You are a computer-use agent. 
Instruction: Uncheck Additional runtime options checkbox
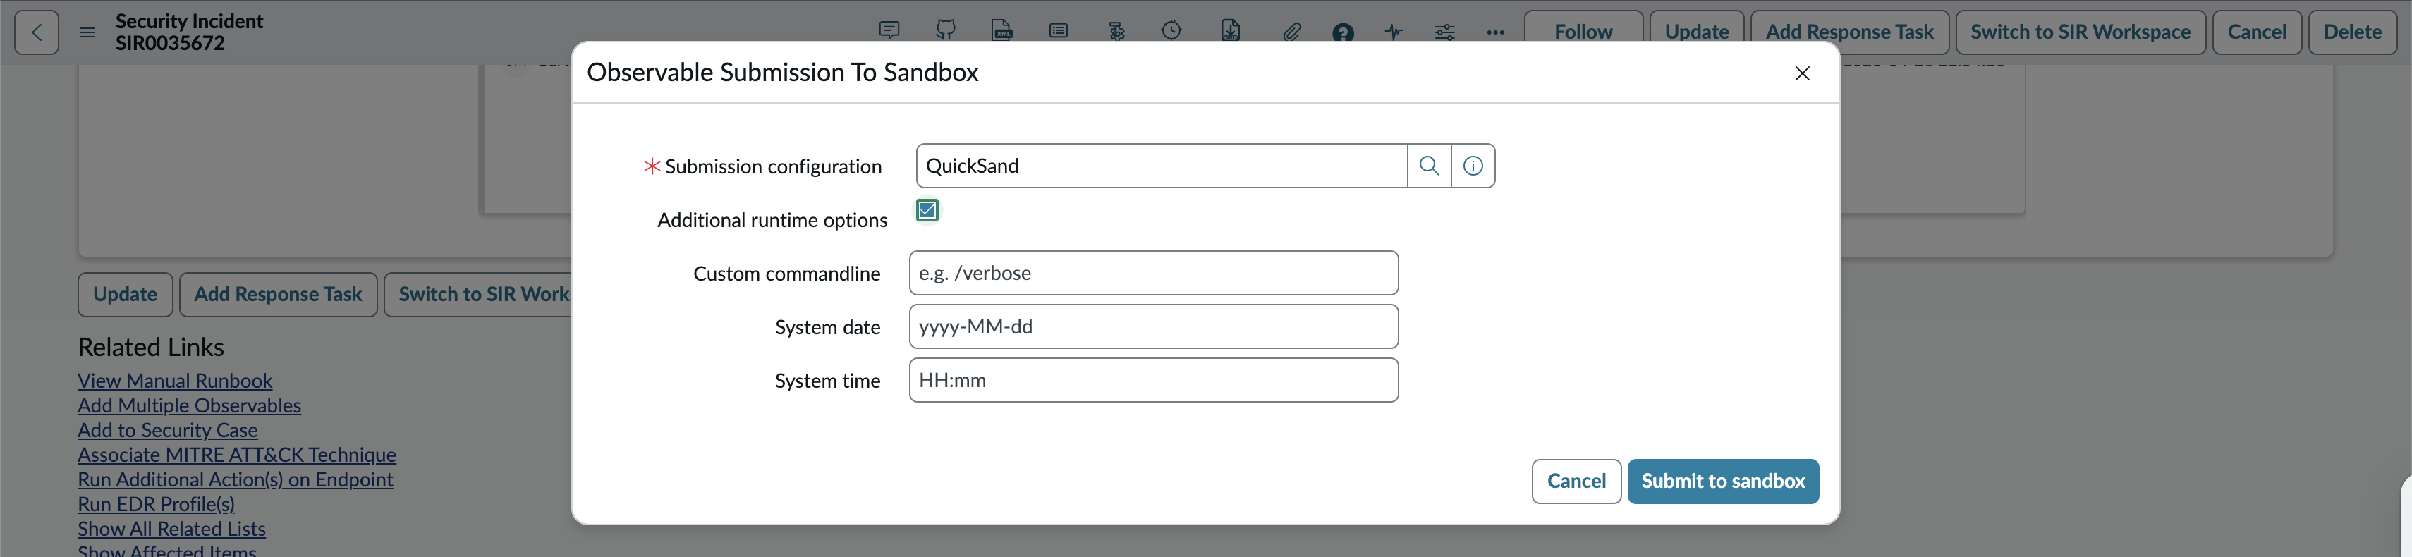coord(927,209)
